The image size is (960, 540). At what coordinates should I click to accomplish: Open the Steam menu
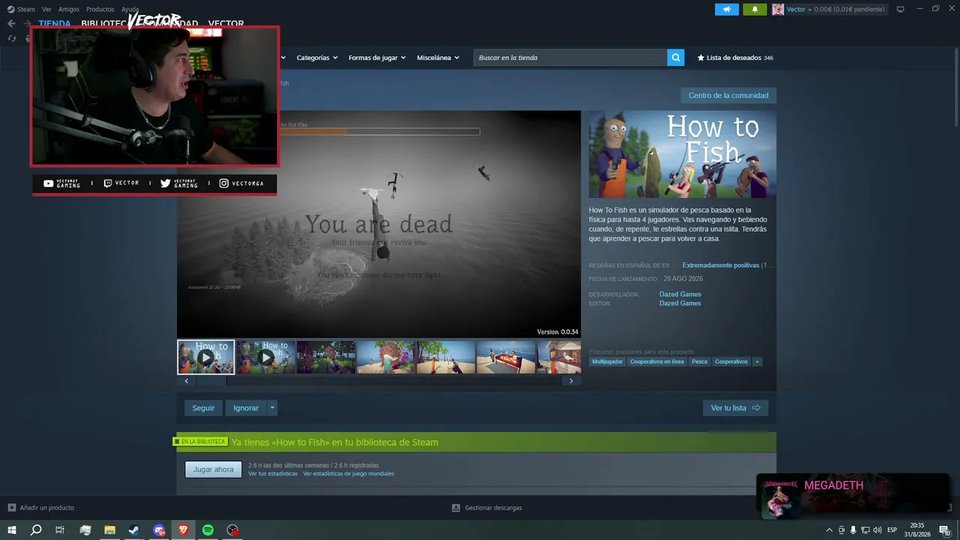(x=22, y=9)
